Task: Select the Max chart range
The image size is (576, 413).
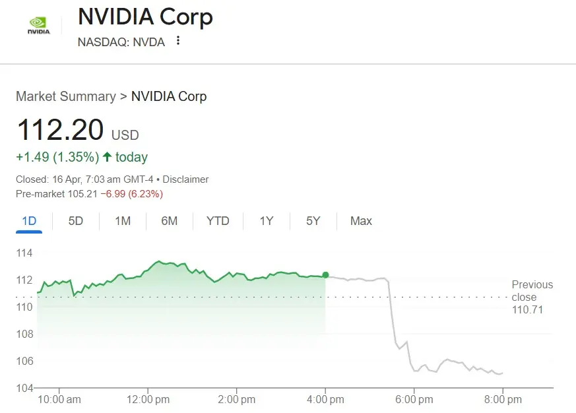Action: pos(361,221)
